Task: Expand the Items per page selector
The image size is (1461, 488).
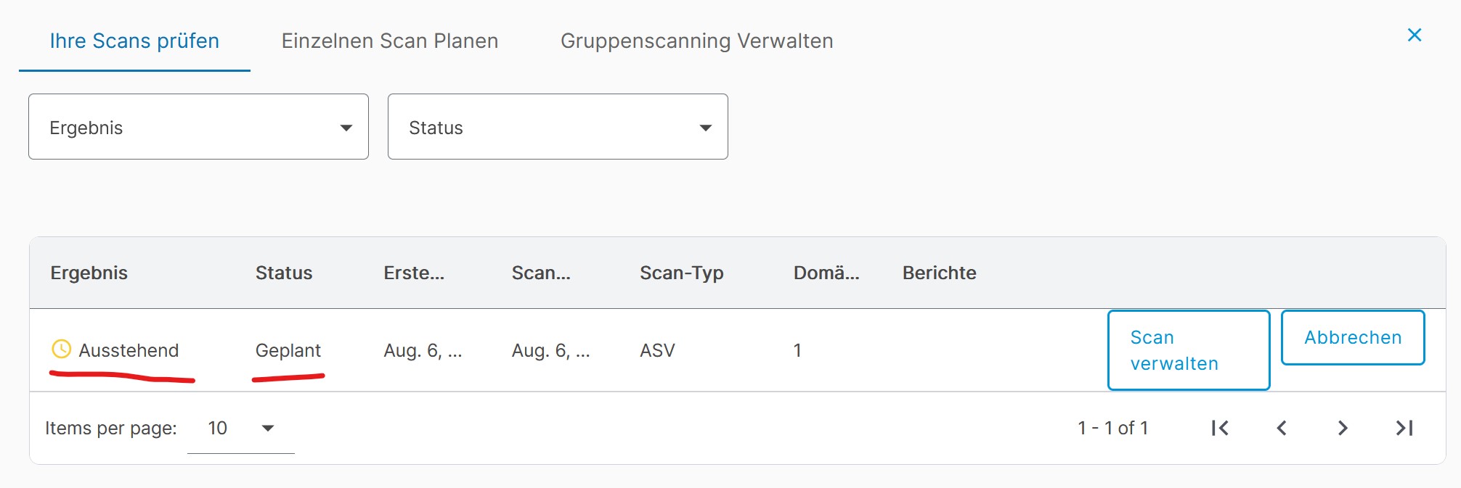Action: 241,429
